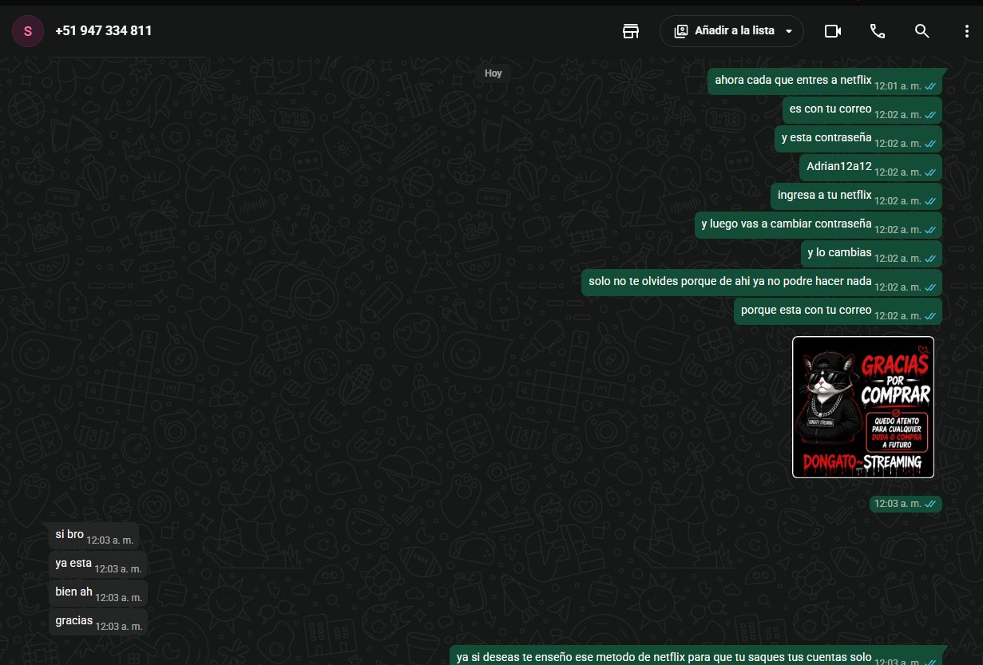Select the 'ahora cada que entres a netflix' message
Viewport: 983px width, 665px height.
coord(825,81)
